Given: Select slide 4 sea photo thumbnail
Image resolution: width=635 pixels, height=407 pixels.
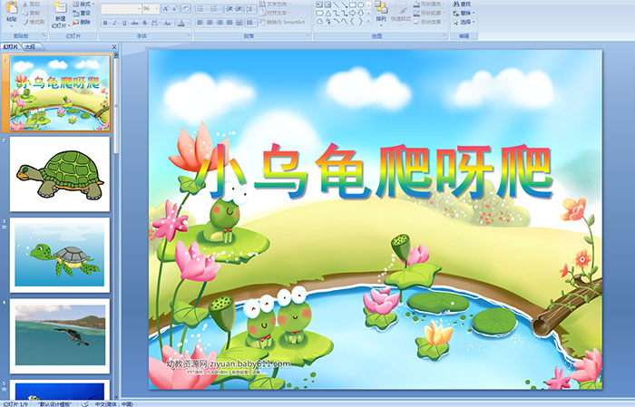Looking at the screenshot, I should click(x=60, y=335).
